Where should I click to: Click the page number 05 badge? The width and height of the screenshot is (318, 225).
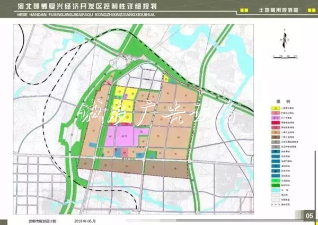pyautogui.click(x=309, y=215)
